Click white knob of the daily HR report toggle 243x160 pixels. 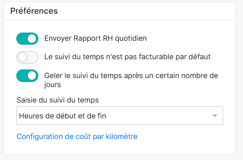click(32, 39)
